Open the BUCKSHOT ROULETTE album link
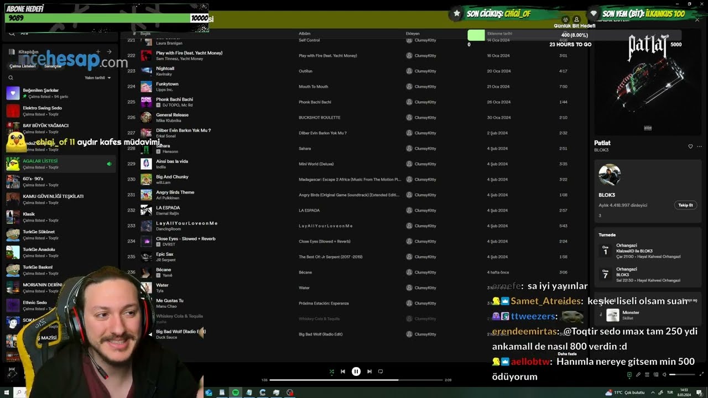The height and width of the screenshot is (398, 708). (x=320, y=118)
